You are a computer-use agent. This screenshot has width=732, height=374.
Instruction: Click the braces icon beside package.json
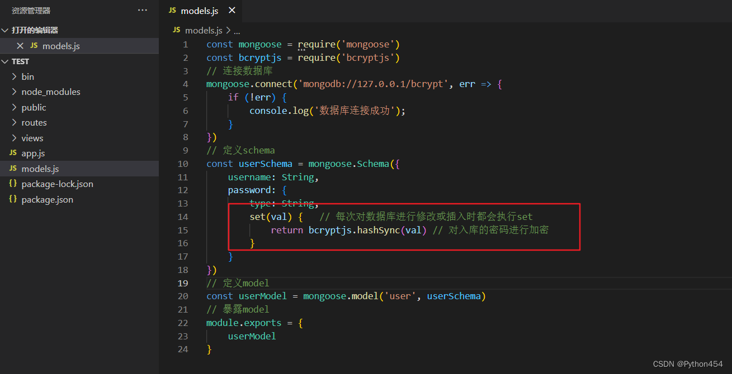coord(13,199)
